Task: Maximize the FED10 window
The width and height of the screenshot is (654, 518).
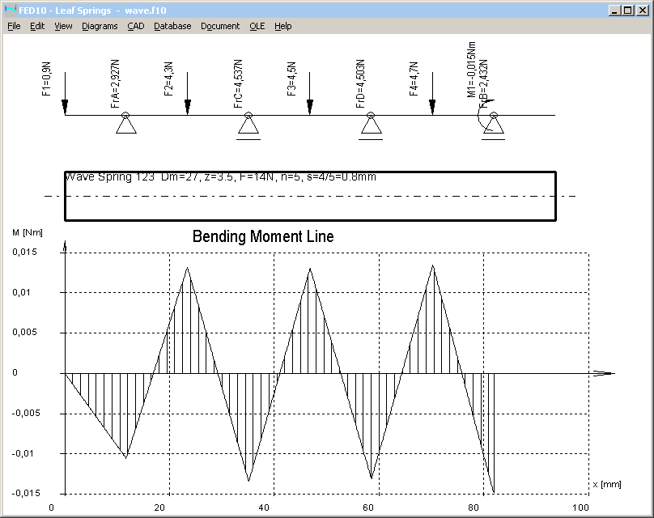Action: coord(626,11)
